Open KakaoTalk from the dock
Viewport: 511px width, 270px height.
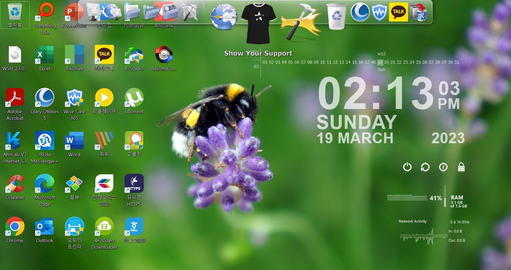click(x=398, y=12)
